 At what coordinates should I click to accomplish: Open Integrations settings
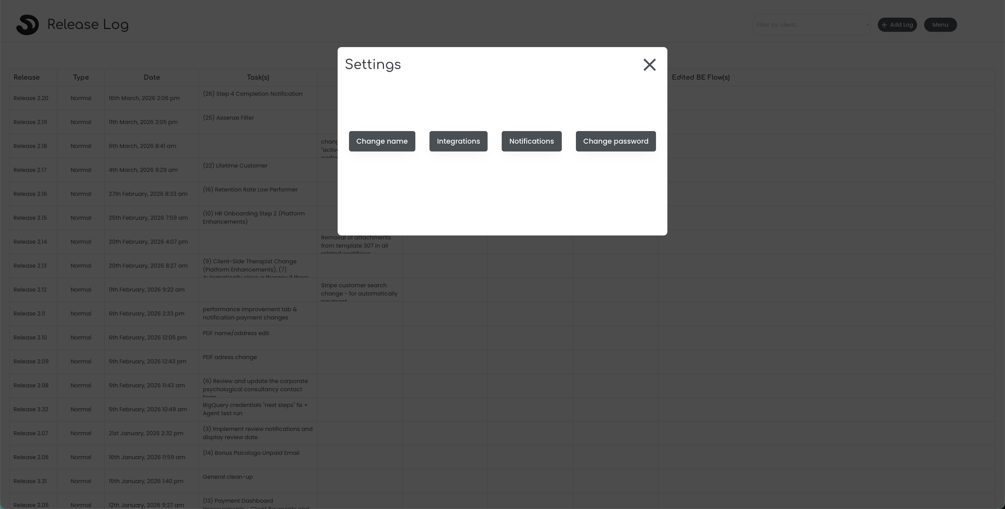tap(458, 141)
